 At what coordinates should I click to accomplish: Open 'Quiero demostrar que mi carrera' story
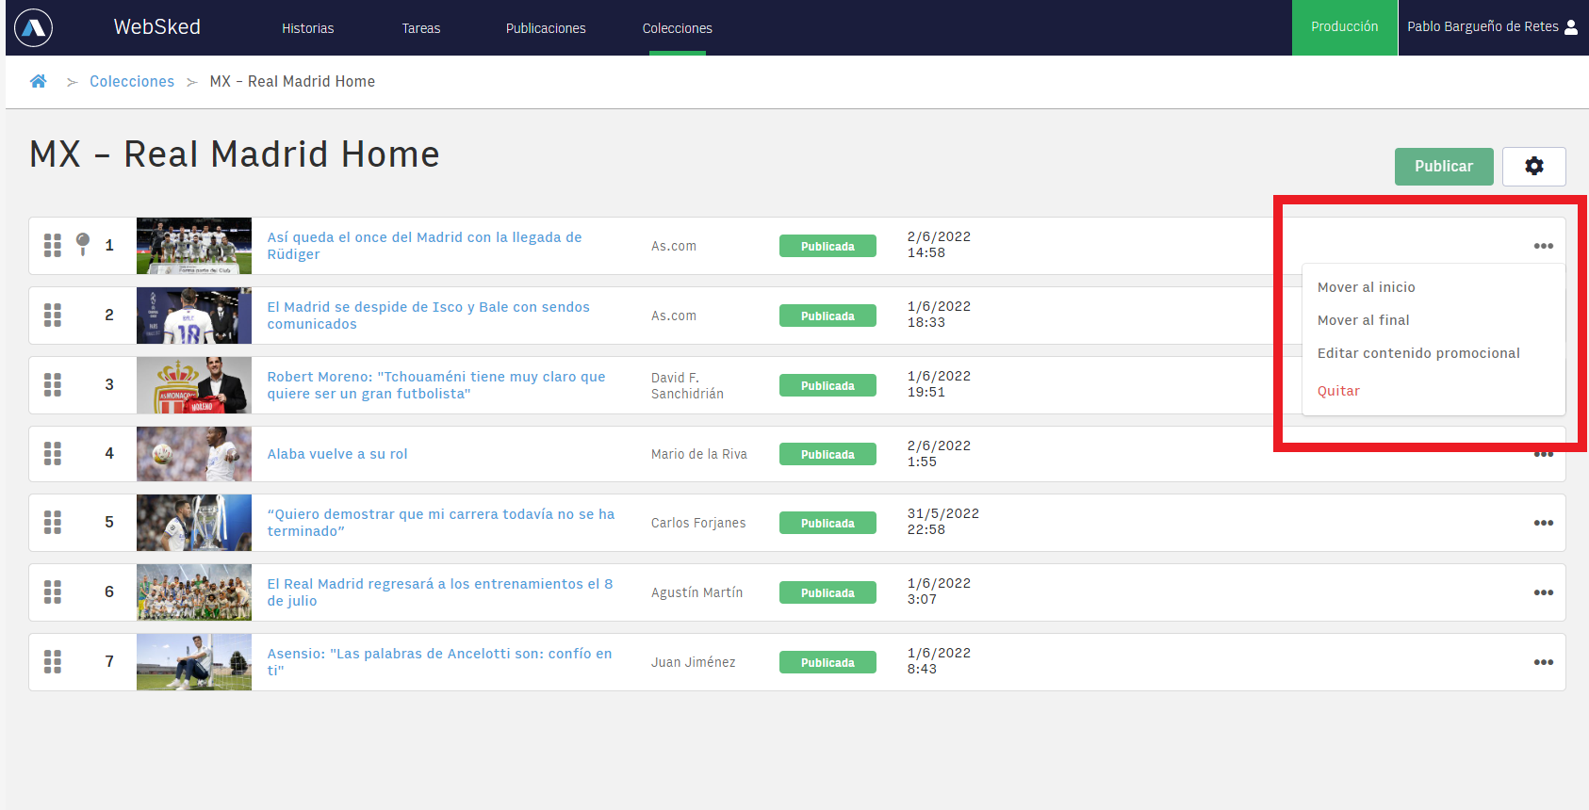coord(440,523)
